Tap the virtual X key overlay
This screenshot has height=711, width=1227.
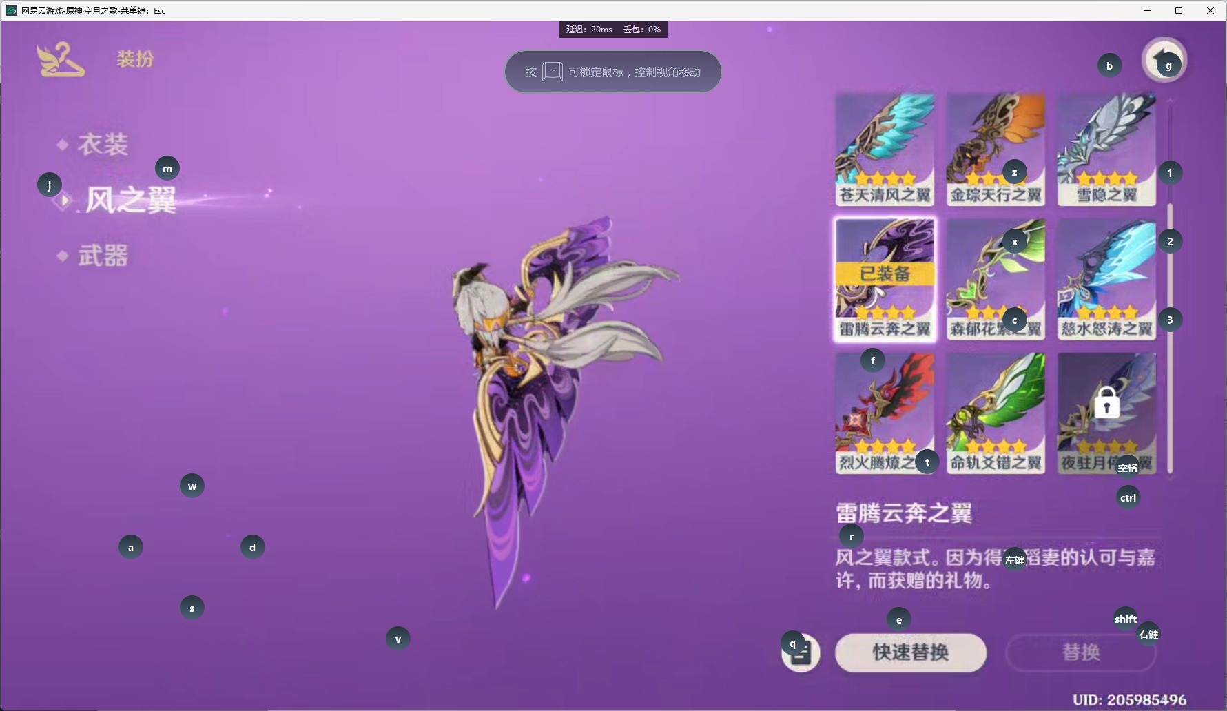coord(1015,241)
